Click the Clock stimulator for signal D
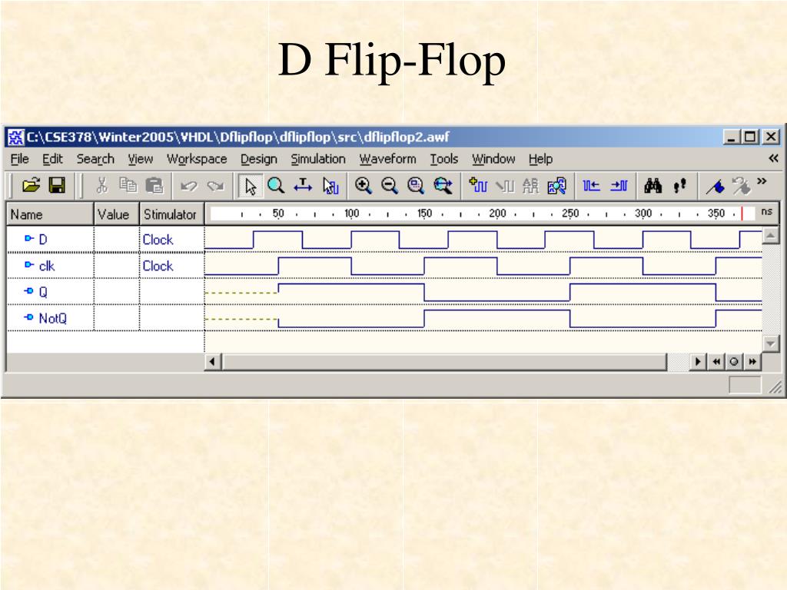The height and width of the screenshot is (590, 787). (158, 240)
